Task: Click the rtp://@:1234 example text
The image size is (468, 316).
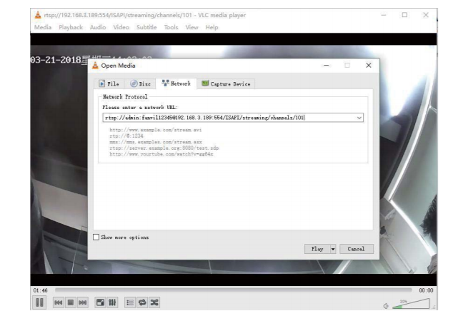Action: 126,136
